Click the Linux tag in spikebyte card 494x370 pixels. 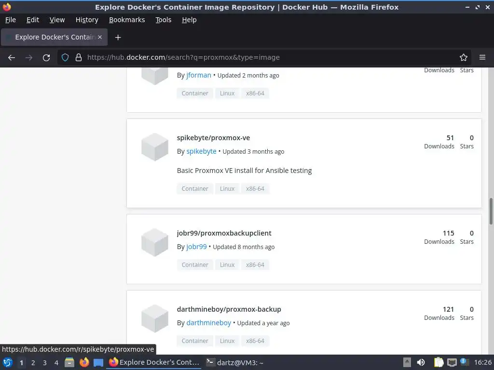tap(227, 189)
